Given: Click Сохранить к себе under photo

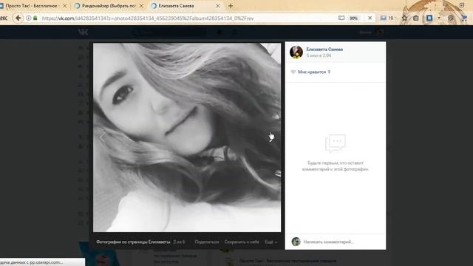Looking at the screenshot, I should point(242,242).
